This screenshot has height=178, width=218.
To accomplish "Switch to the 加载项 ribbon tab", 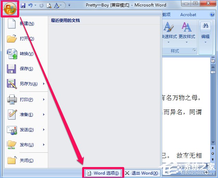I will tap(166, 14).
